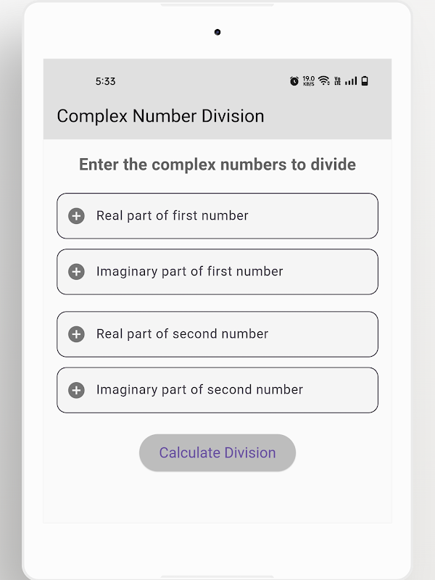Viewport: 435px width, 580px height.
Task: Click the 'Enter the complex numbers to divide' heading
Action: pos(217,165)
